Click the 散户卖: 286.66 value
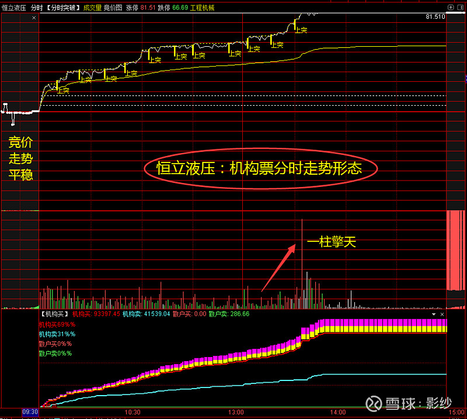Image resolution: width=467 pixels, height=419 pixels. (x=229, y=314)
